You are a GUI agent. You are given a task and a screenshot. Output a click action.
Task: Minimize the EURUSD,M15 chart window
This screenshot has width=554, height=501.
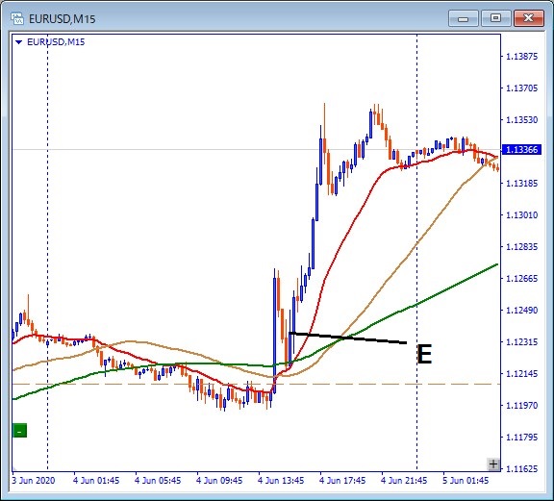click(x=463, y=18)
